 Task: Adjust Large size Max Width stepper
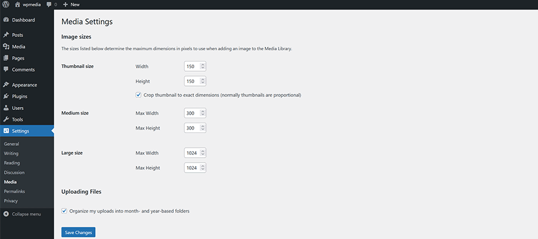click(203, 153)
